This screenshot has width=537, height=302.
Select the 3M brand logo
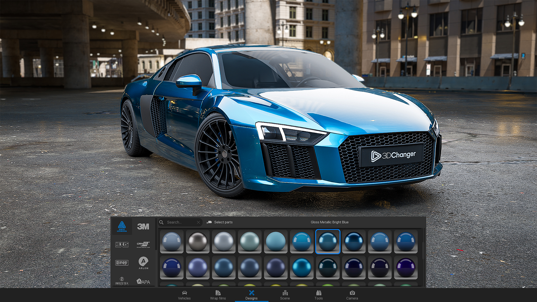click(x=143, y=226)
